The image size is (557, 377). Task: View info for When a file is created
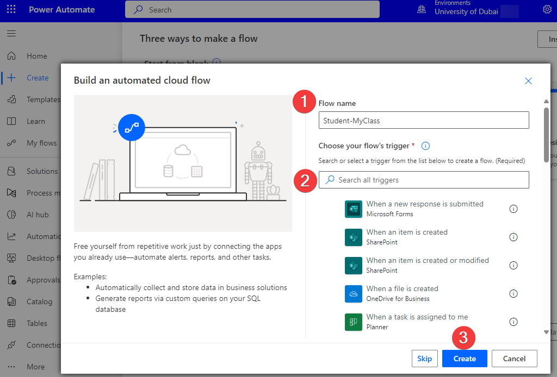click(513, 293)
